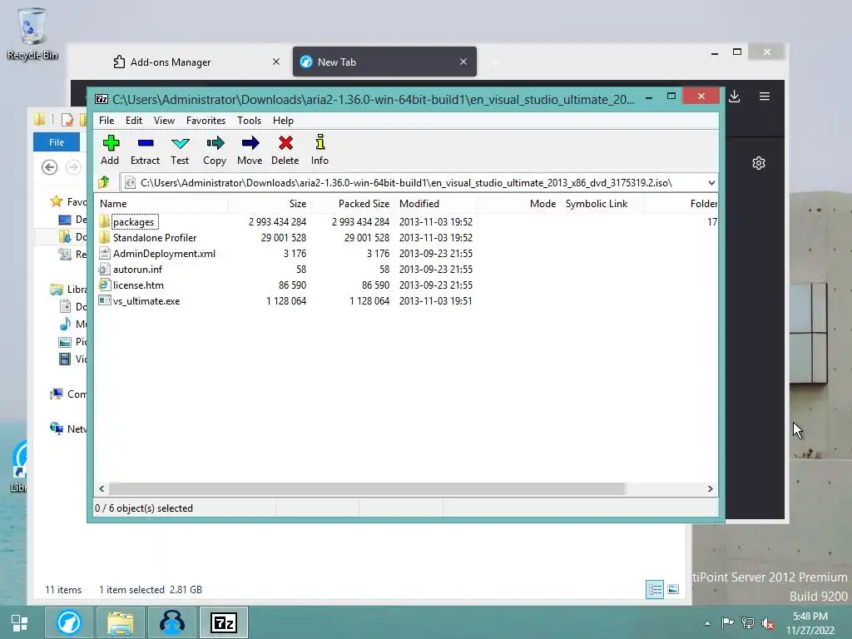Open the View menu in 7-Zip
This screenshot has width=852, height=639.
[164, 120]
